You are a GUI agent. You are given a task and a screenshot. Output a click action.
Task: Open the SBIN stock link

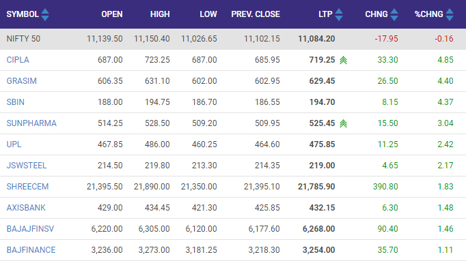16,102
